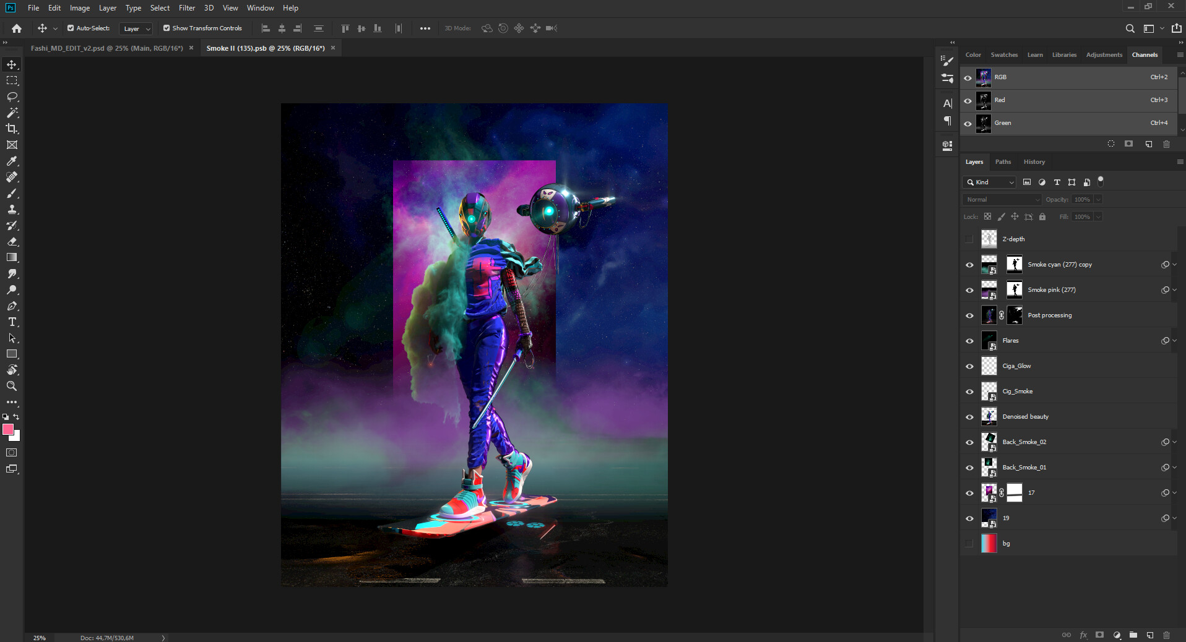
Task: Open the Opacity value dropdown arrow
Action: point(1098,199)
